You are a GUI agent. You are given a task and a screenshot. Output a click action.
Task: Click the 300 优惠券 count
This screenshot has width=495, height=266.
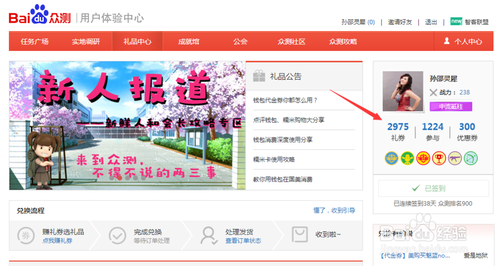pyautogui.click(x=467, y=131)
